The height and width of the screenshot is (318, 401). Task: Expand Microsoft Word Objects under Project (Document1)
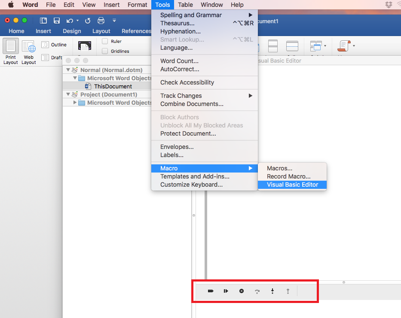(x=75, y=103)
